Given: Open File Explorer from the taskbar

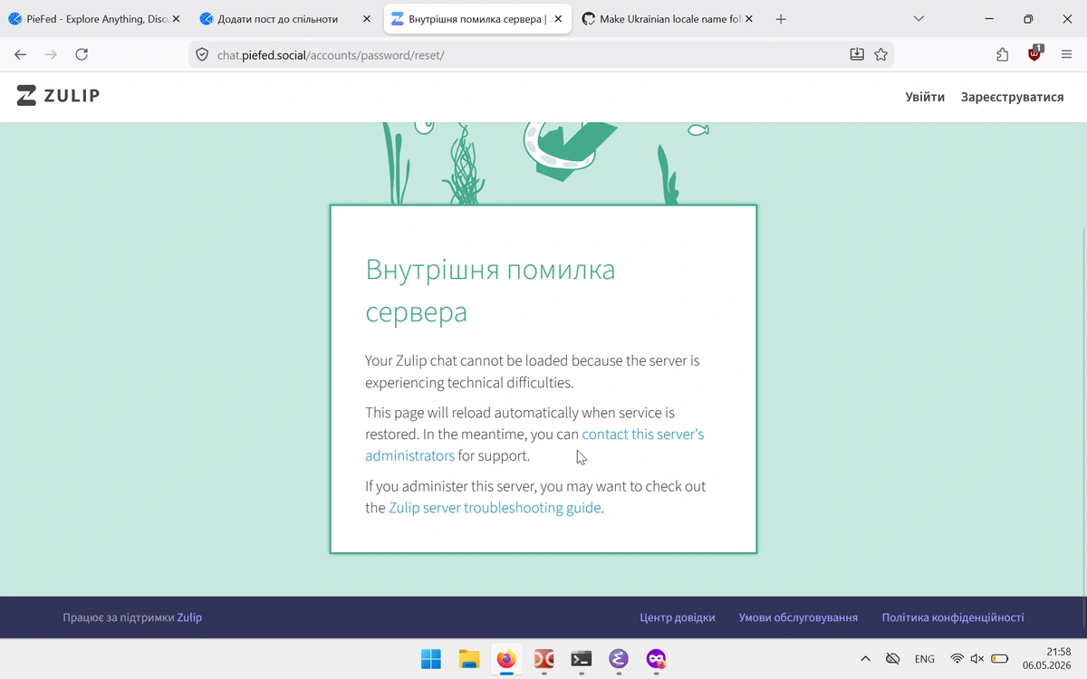Looking at the screenshot, I should [468, 659].
